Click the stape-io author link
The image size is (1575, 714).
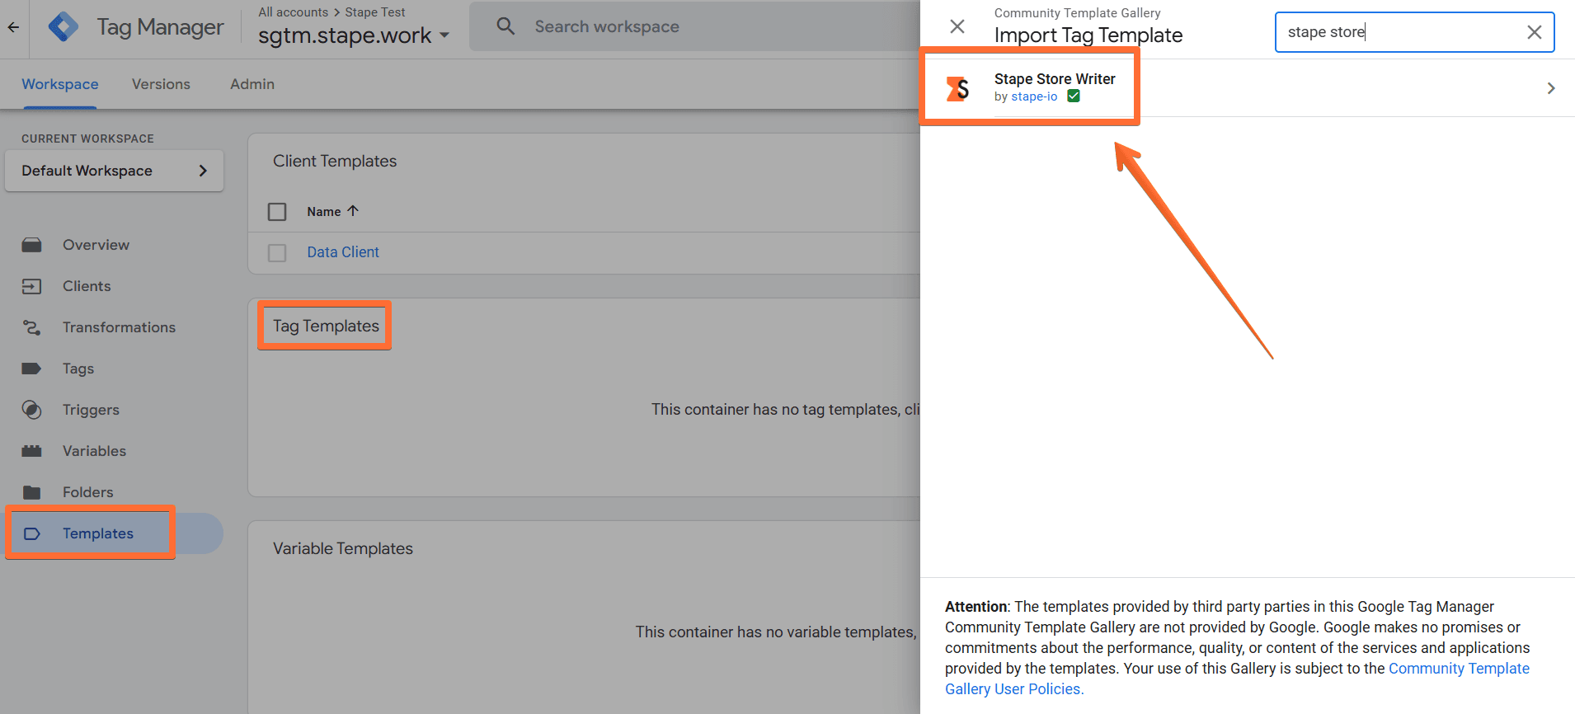(1034, 96)
